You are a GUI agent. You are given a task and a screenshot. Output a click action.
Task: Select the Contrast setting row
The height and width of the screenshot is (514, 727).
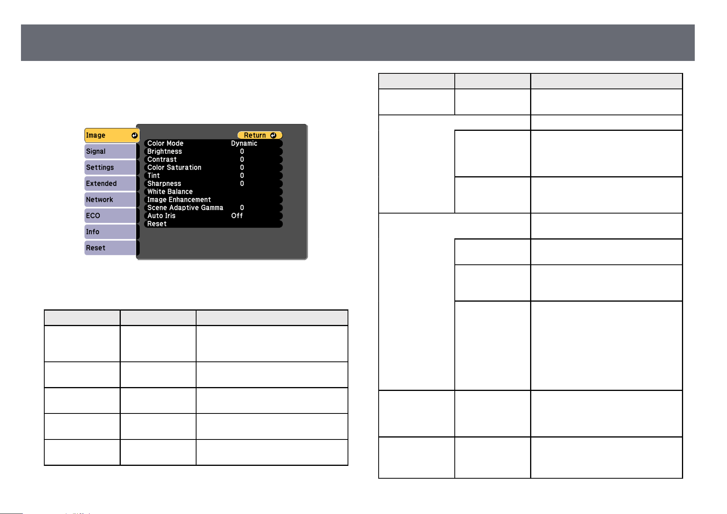[x=213, y=160]
